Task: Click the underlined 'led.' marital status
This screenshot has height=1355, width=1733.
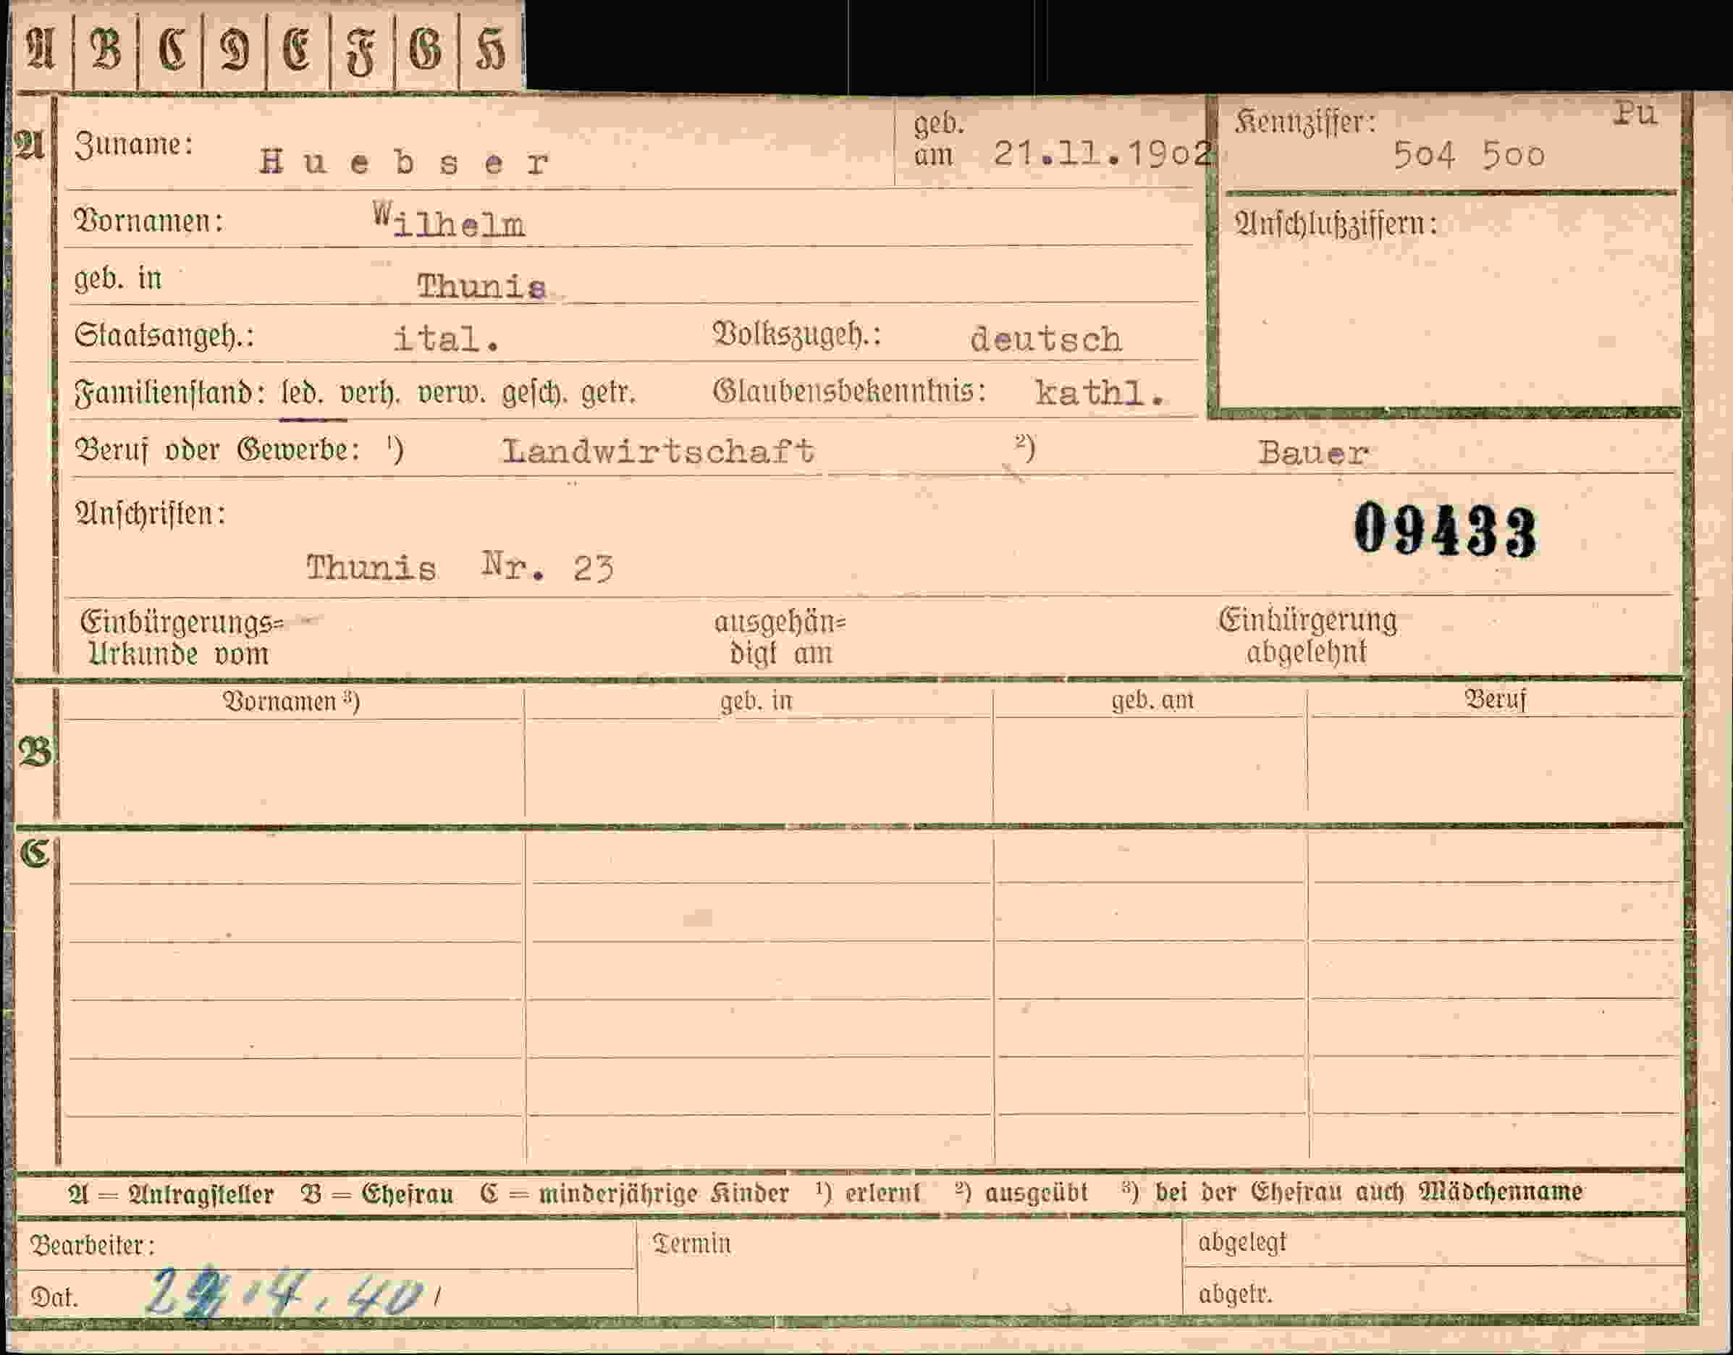Action: click(x=303, y=394)
